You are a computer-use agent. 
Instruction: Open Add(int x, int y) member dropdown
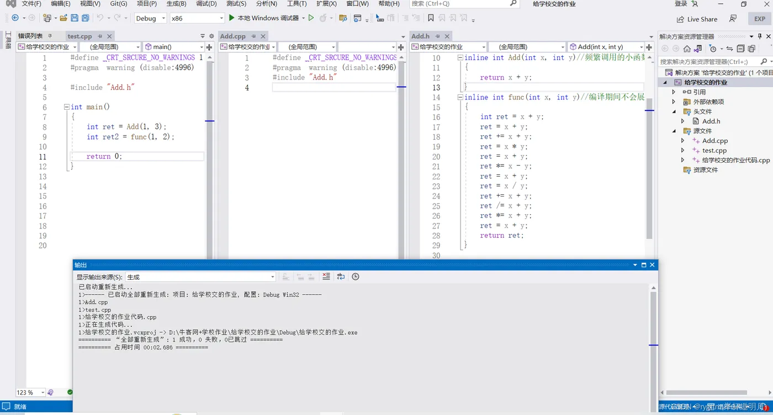(607, 47)
